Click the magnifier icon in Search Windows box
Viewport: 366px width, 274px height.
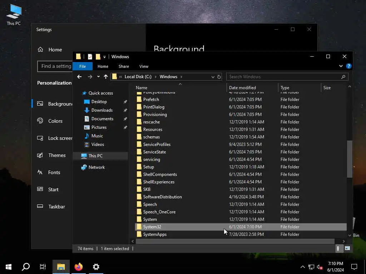[x=343, y=77]
